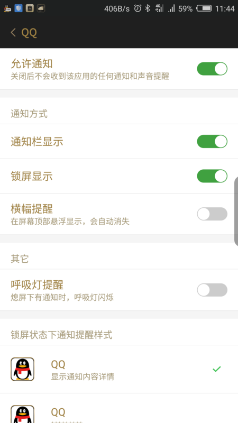Tap cloud notification icon in status bar
238x423 pixels.
[41, 8]
